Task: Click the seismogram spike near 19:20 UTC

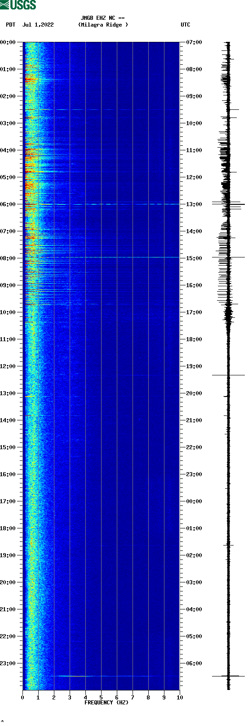Action: (x=228, y=375)
